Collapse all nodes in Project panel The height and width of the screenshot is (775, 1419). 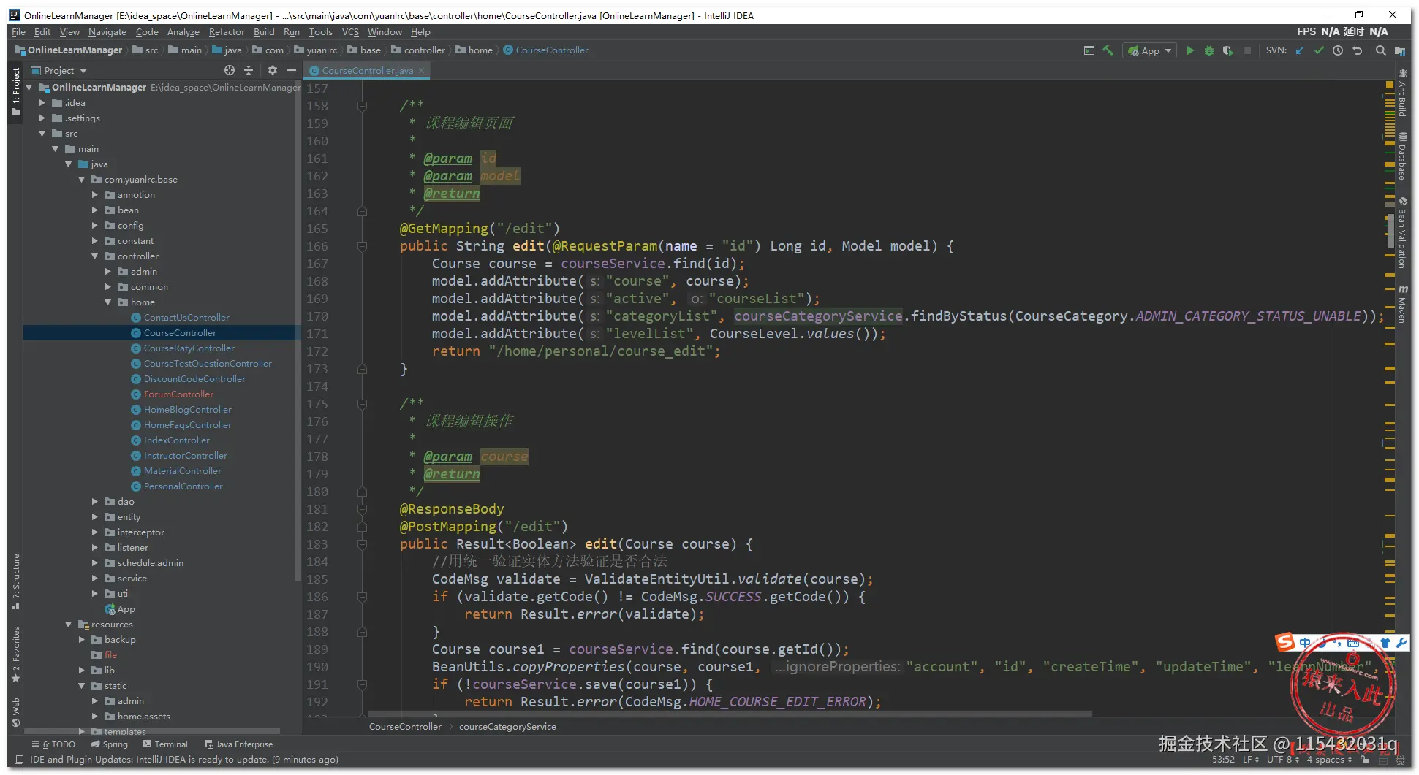click(249, 70)
